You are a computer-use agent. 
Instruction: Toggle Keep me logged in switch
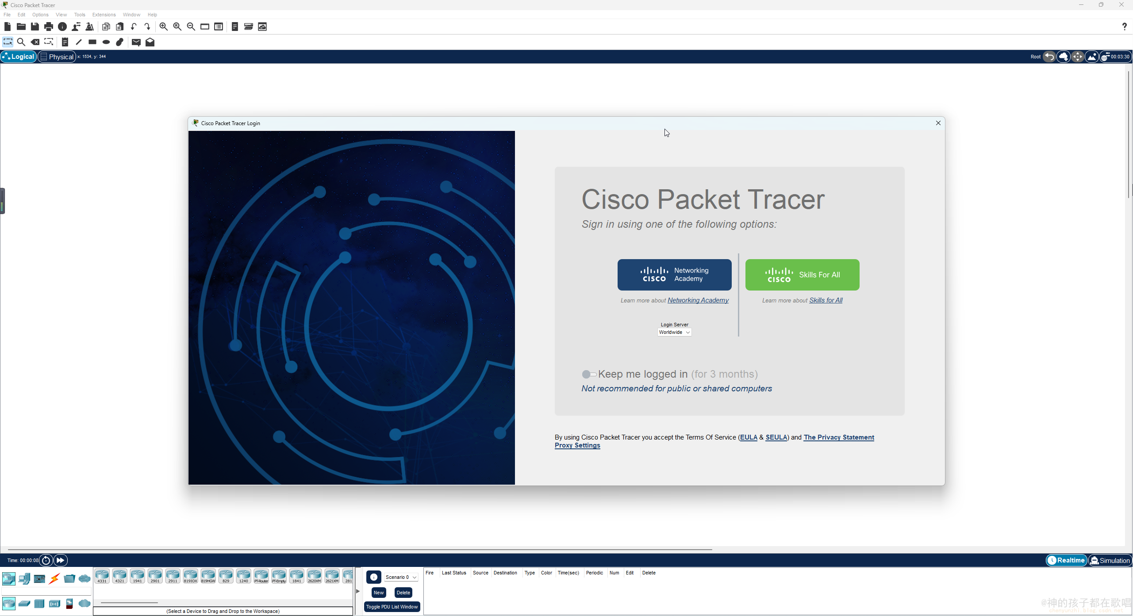pyautogui.click(x=589, y=375)
